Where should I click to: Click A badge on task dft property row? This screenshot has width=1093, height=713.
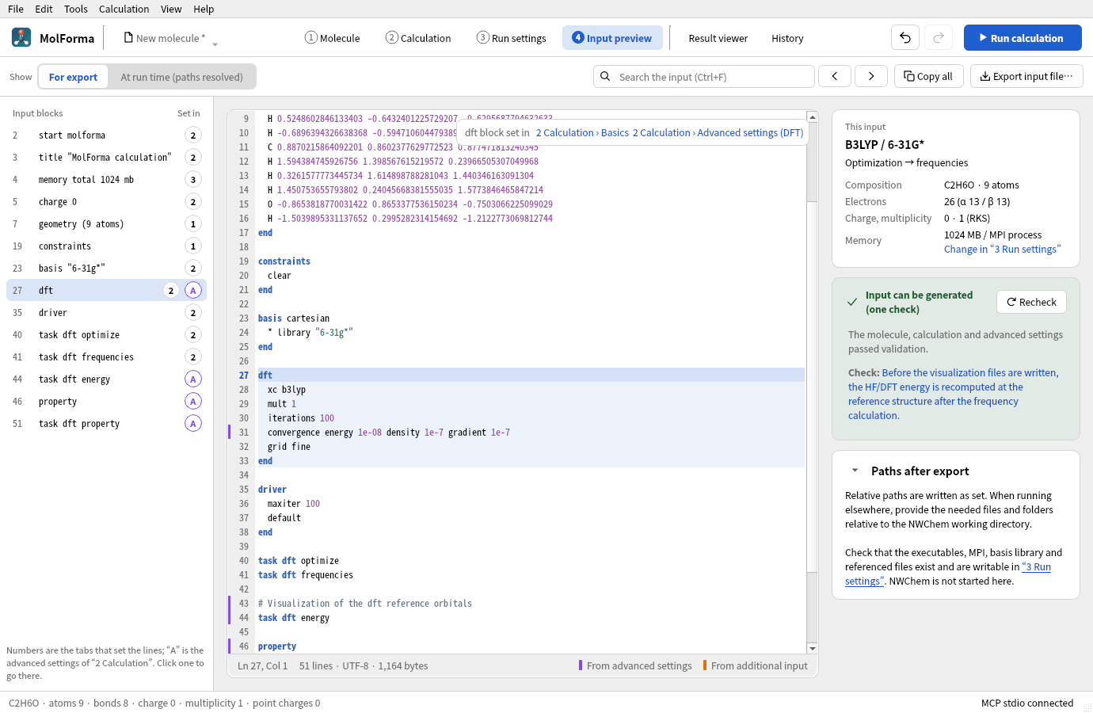[x=193, y=424]
